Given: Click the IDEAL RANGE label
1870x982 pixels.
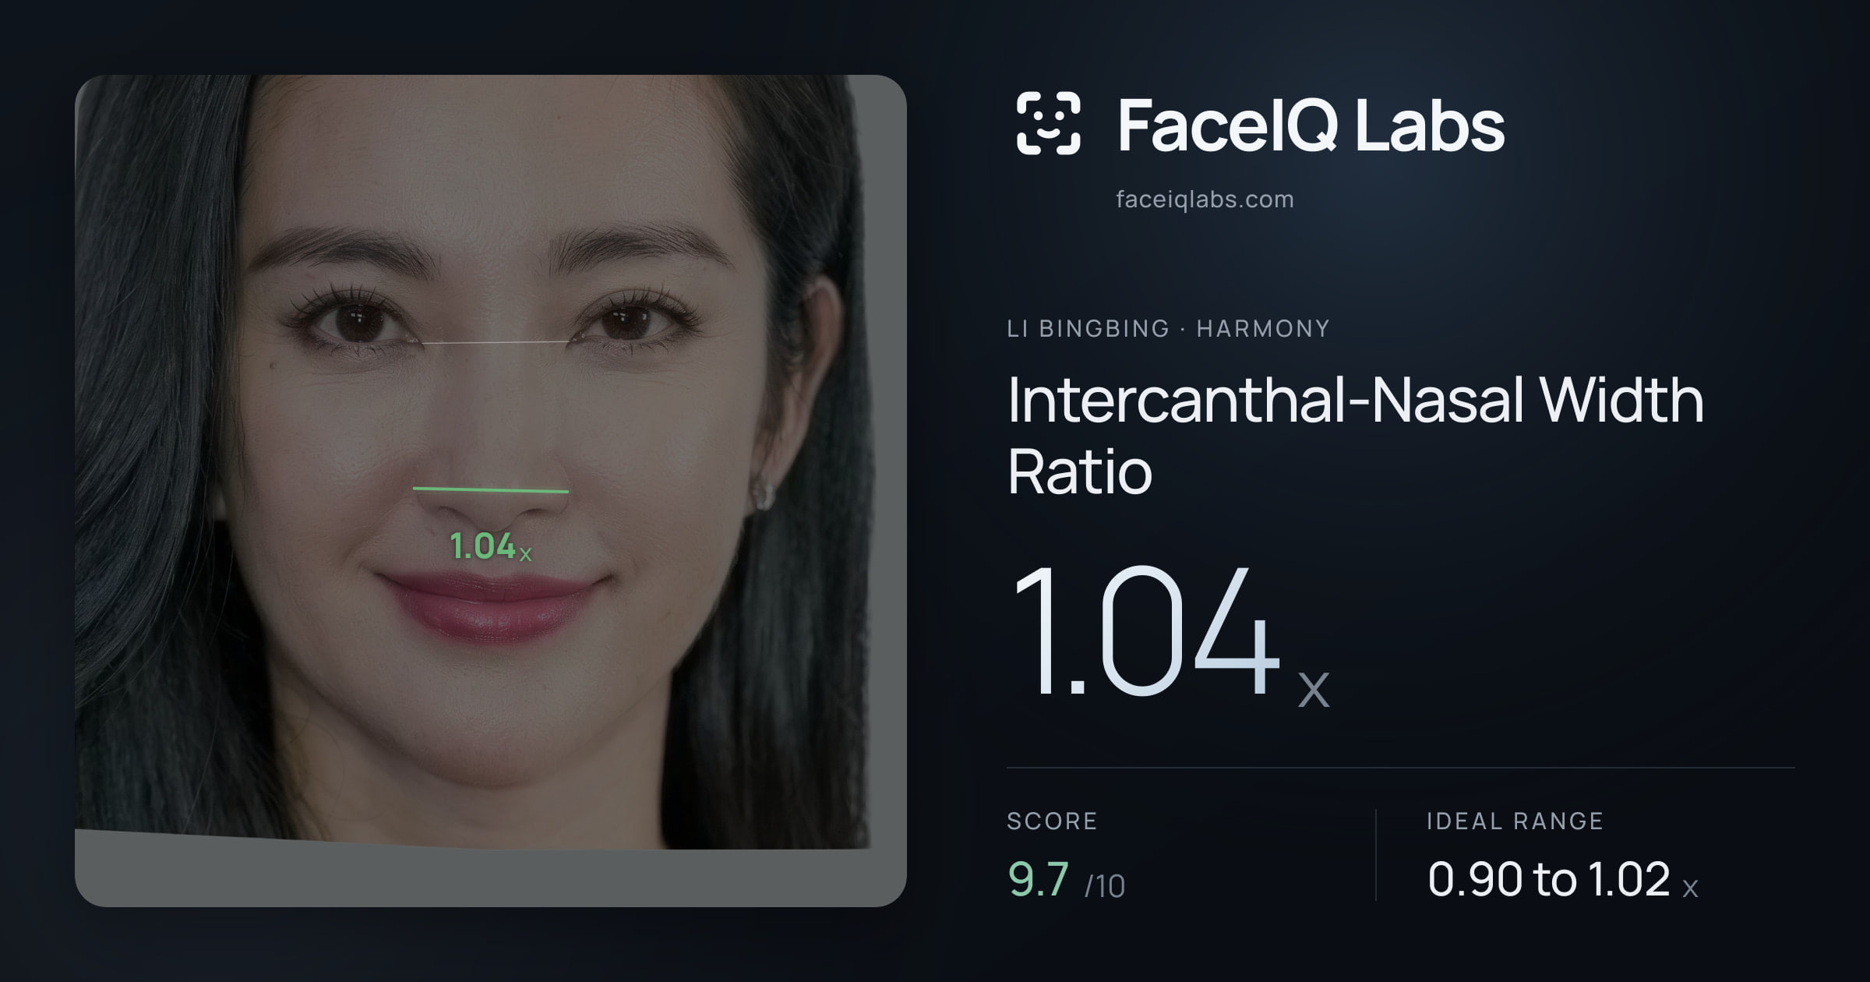Looking at the screenshot, I should (x=1515, y=821).
